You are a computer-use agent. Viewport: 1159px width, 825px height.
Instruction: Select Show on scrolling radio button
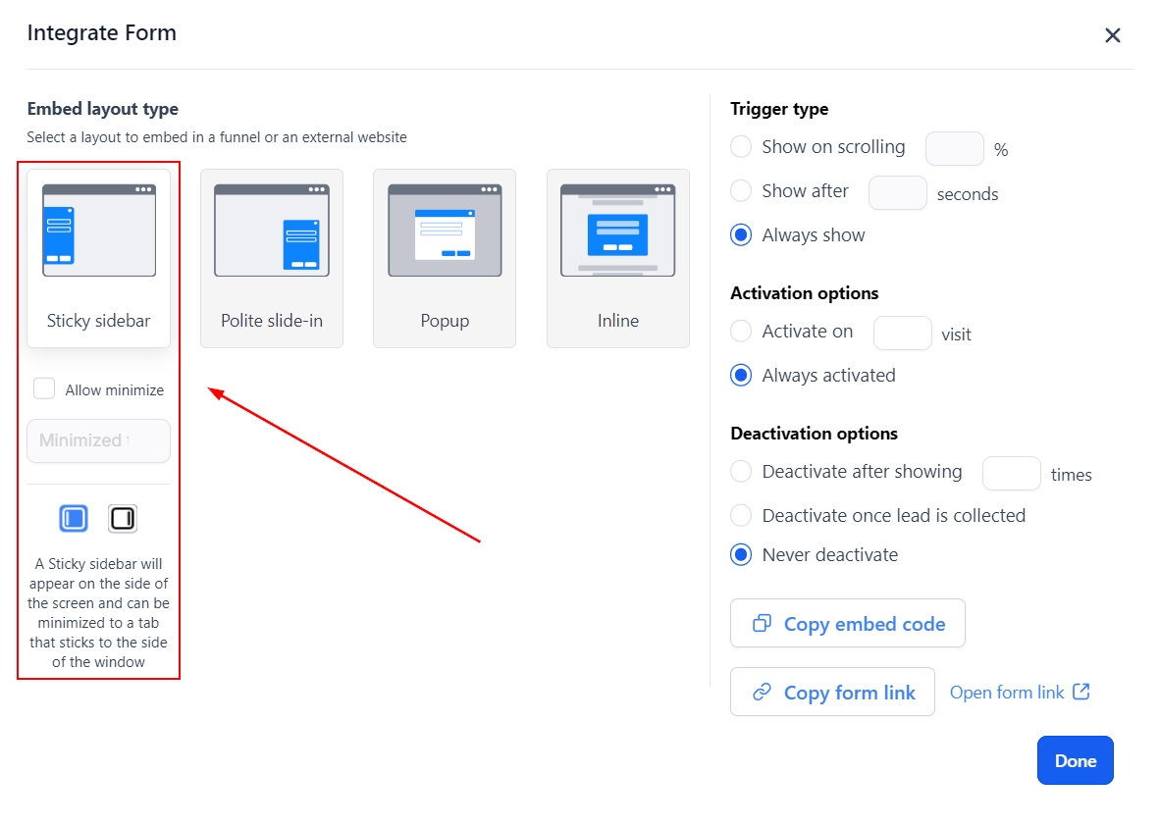(x=741, y=146)
